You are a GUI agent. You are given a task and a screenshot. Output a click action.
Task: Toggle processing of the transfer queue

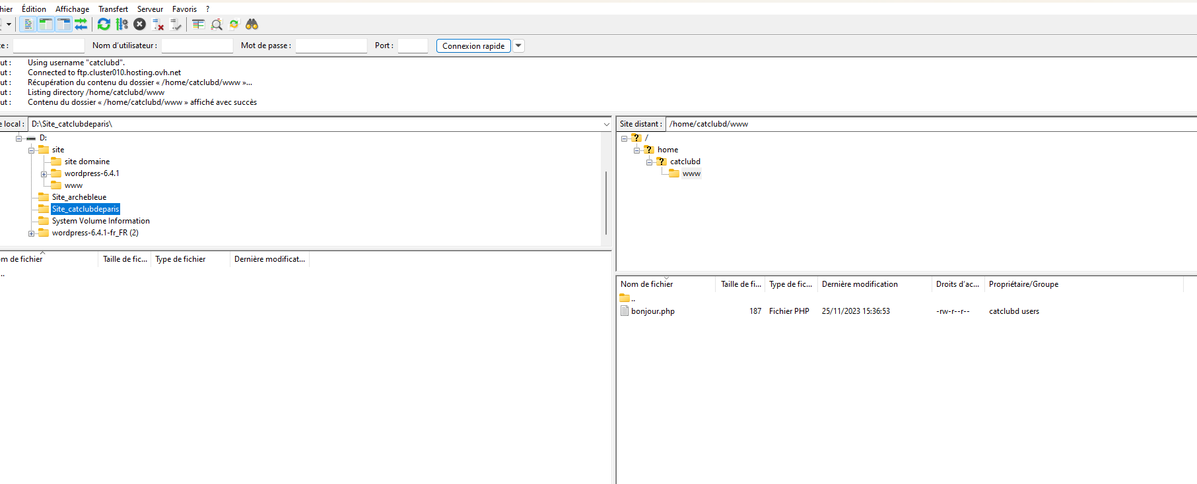pyautogui.click(x=122, y=24)
